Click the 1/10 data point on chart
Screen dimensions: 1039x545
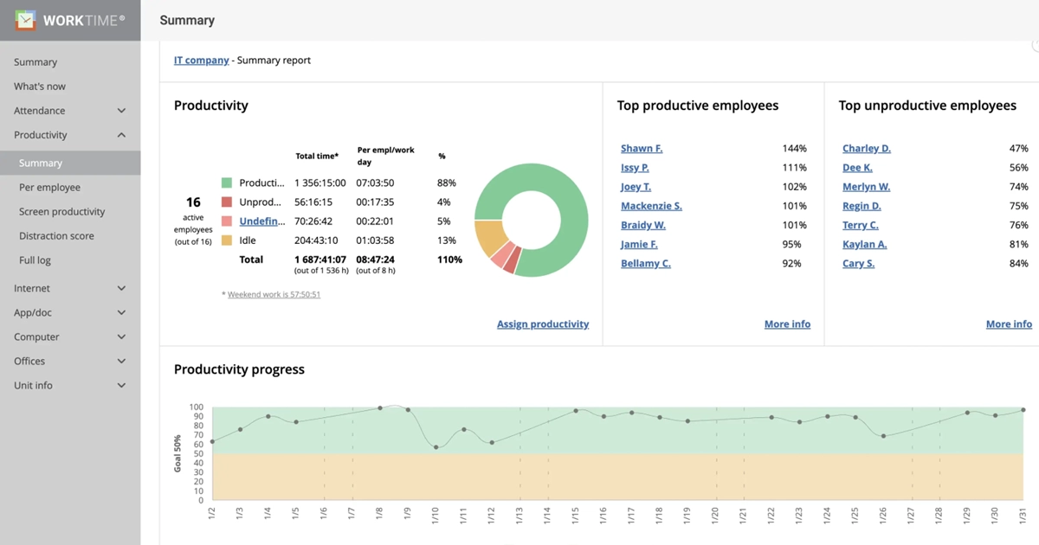tap(436, 447)
